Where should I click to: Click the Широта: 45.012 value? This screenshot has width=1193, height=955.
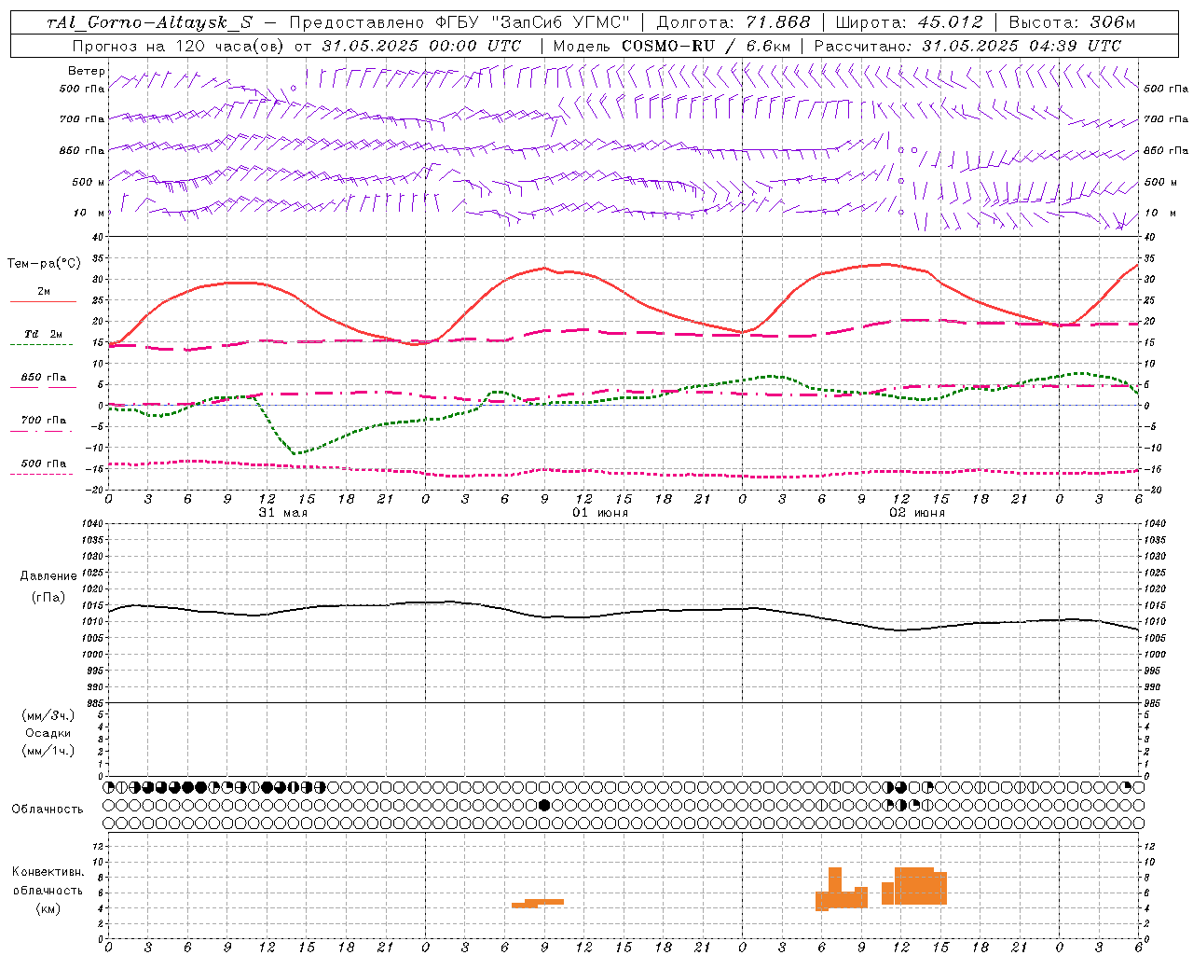coord(909,22)
